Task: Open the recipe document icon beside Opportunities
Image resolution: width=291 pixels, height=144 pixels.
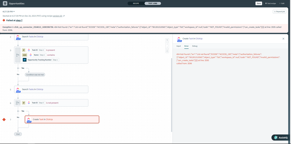Action: click(x=5, y=3)
